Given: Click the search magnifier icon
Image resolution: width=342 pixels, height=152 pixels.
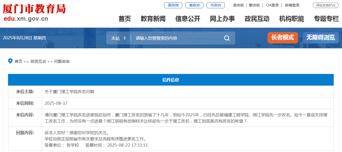Looking at the screenshot, I should (227, 38).
